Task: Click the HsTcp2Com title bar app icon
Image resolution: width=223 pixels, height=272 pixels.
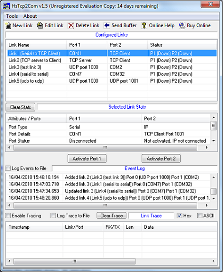Action: coord(7,6)
